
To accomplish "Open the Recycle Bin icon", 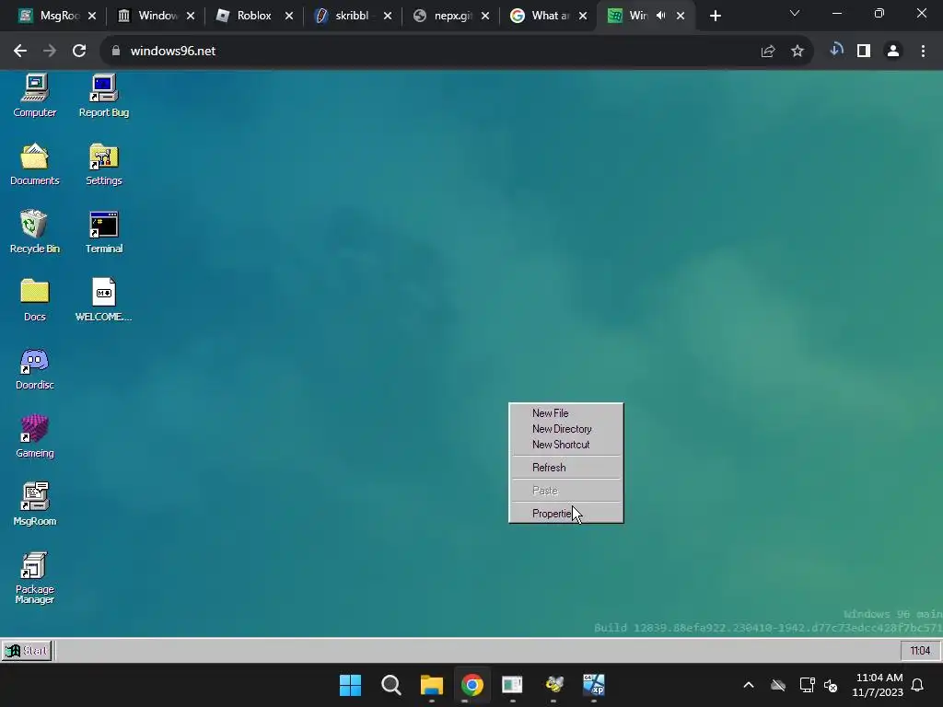I will (35, 232).
